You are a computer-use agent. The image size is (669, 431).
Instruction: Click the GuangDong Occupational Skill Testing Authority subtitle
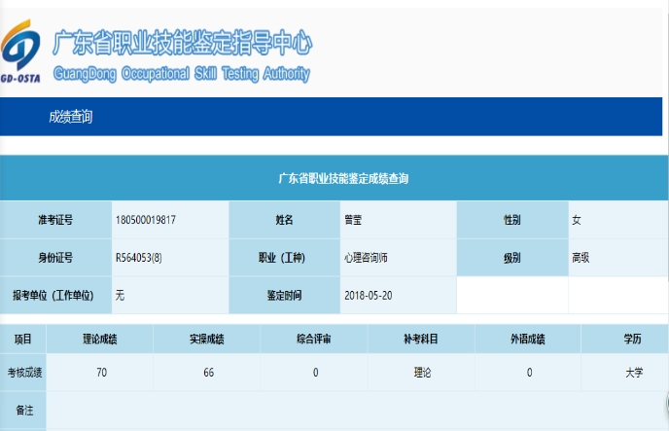pos(181,74)
